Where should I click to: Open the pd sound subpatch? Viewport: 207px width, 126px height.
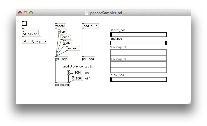tap(62, 85)
